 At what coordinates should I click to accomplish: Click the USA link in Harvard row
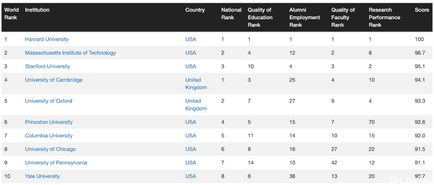coord(191,39)
